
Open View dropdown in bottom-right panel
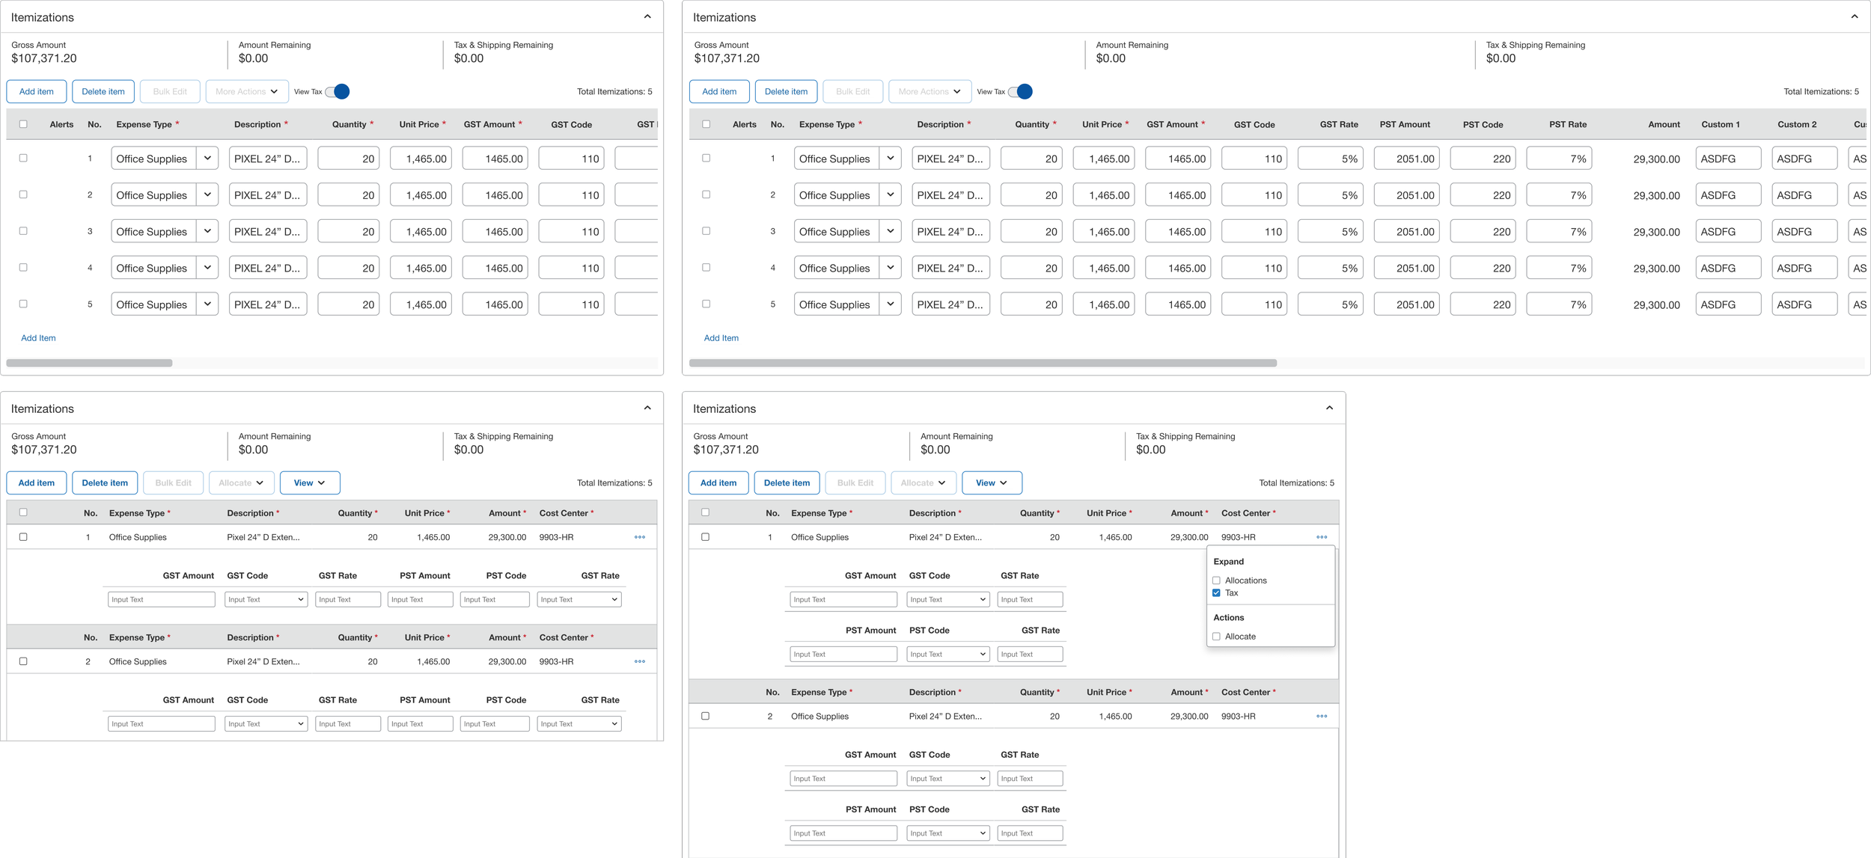pyautogui.click(x=992, y=482)
